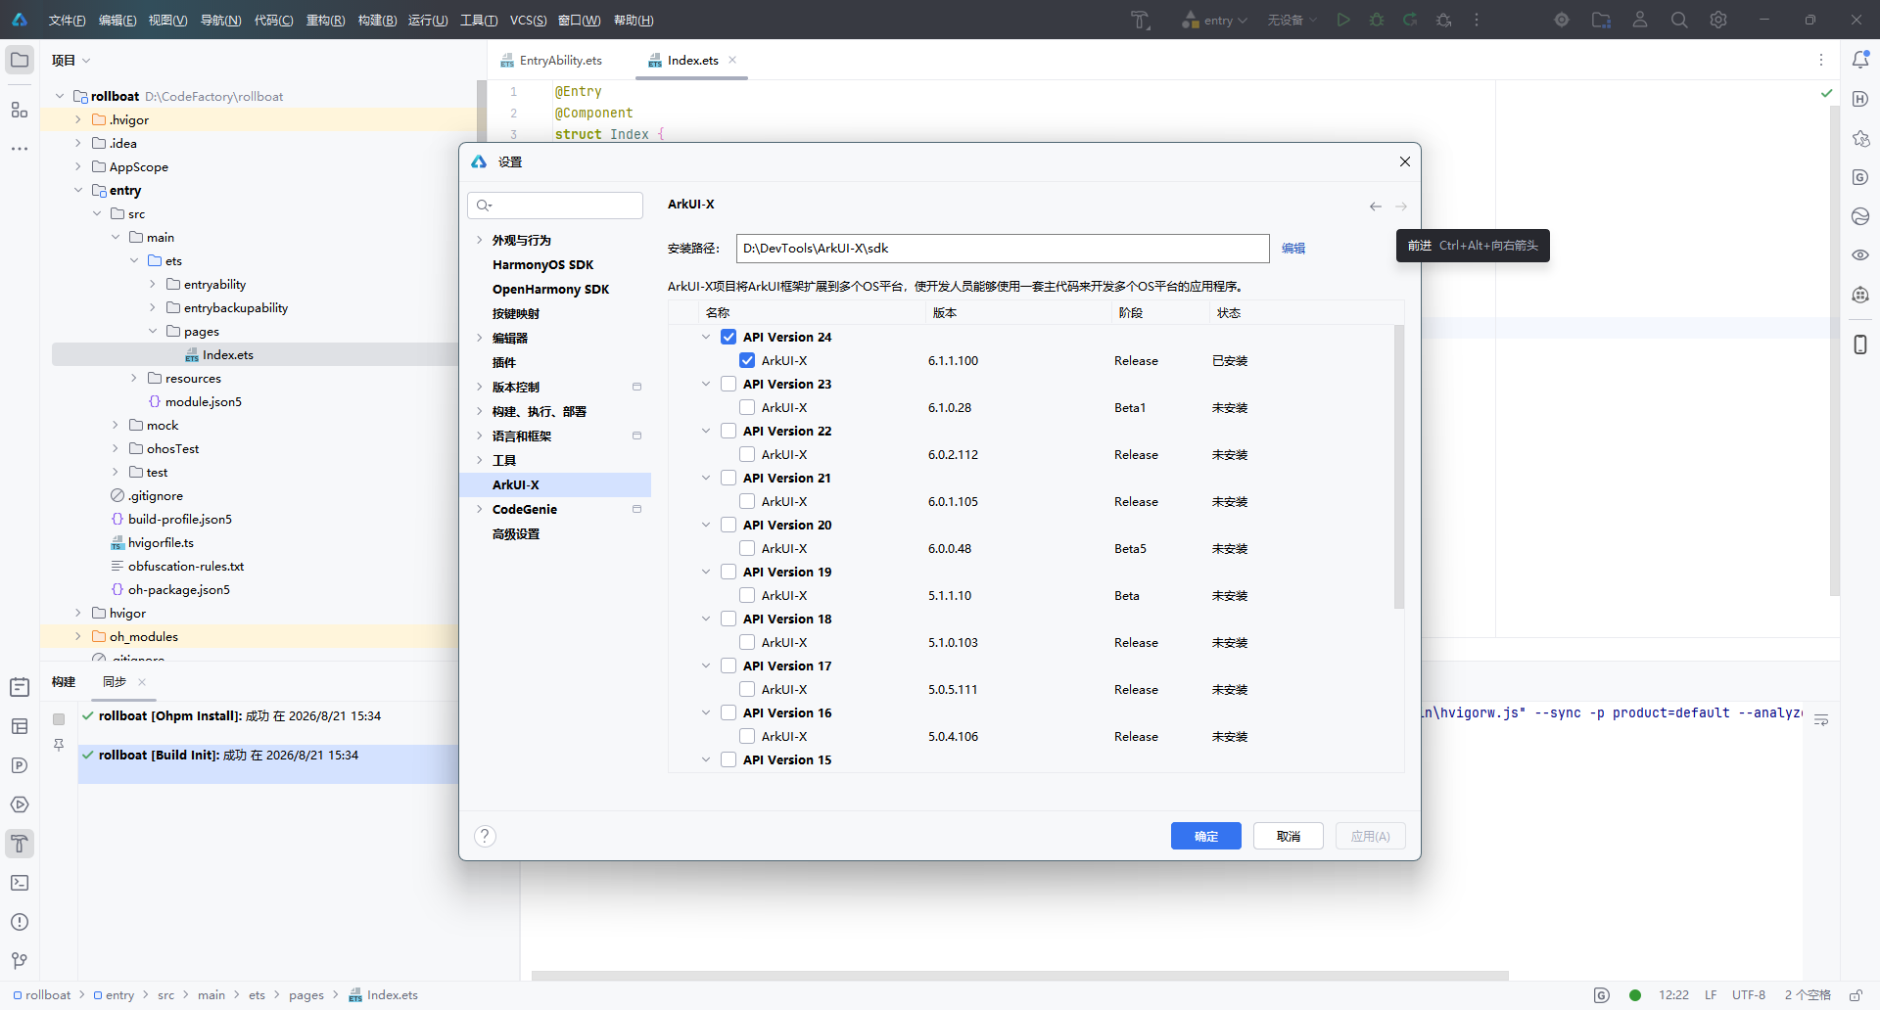Image resolution: width=1880 pixels, height=1010 pixels.
Task: Open the 文件(F) menu
Action: coord(67,20)
